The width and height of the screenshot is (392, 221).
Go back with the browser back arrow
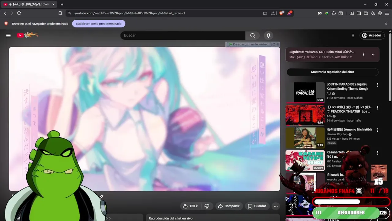[x=5, y=13]
